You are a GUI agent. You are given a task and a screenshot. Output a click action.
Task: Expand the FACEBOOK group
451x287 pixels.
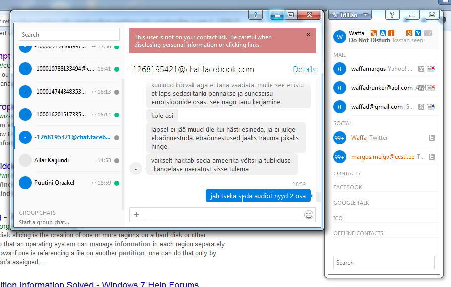(347, 187)
